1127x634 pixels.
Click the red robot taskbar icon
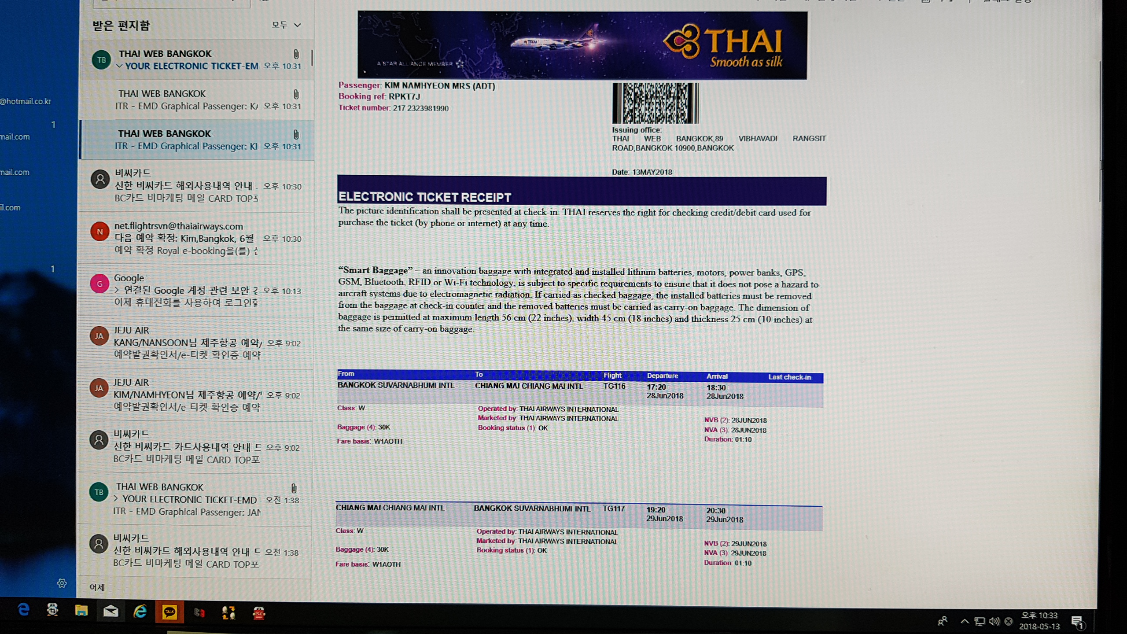(259, 613)
